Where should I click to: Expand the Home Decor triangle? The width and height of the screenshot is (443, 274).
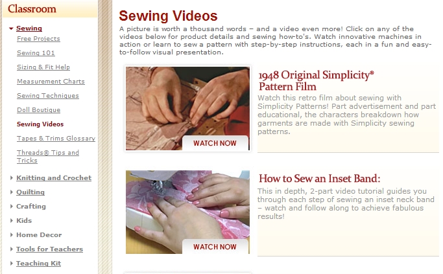pos(11,234)
